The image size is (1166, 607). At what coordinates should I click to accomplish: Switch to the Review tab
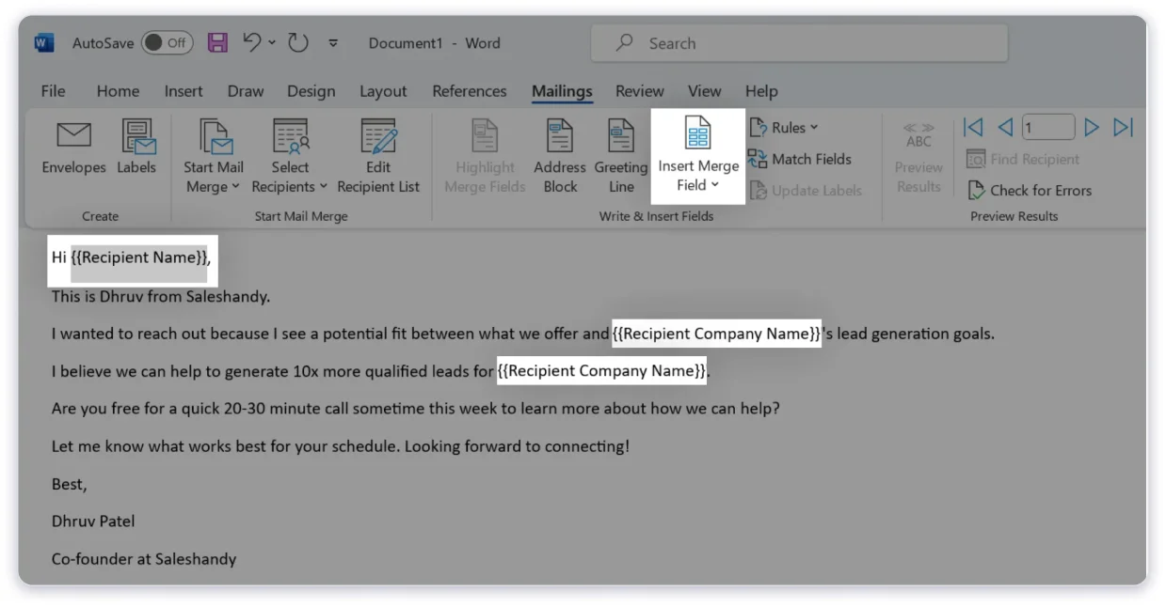pyautogui.click(x=640, y=91)
